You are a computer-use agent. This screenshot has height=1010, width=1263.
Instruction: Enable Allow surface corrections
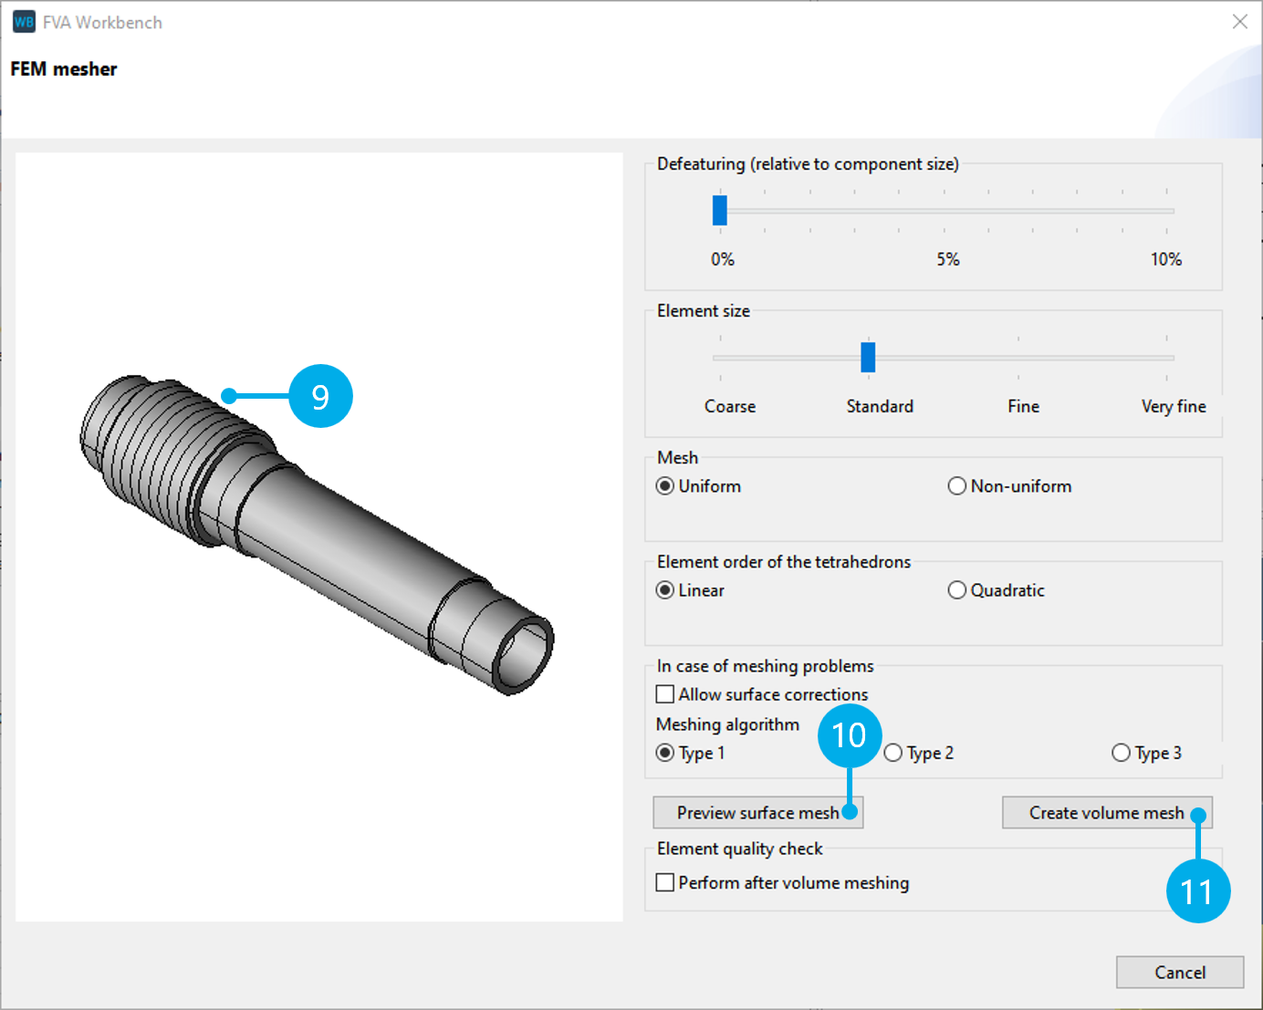pyautogui.click(x=664, y=694)
